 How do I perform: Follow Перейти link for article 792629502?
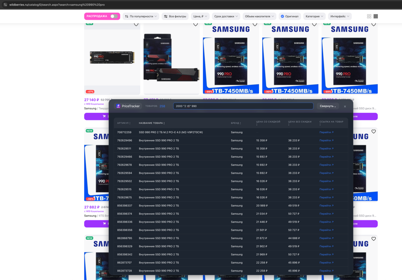[326, 181]
